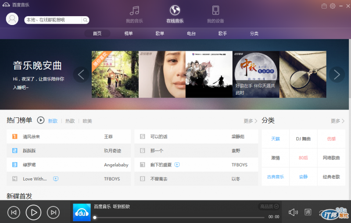Open the 安静 category
Image resolution: width=351 pixels, height=223 pixels.
tap(303, 177)
